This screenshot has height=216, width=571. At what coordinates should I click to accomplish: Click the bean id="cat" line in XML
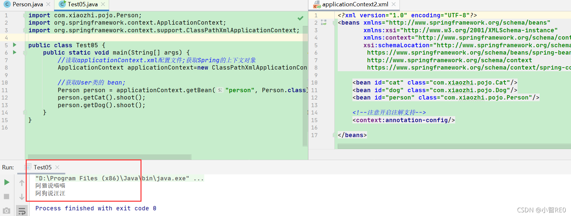coord(435,83)
